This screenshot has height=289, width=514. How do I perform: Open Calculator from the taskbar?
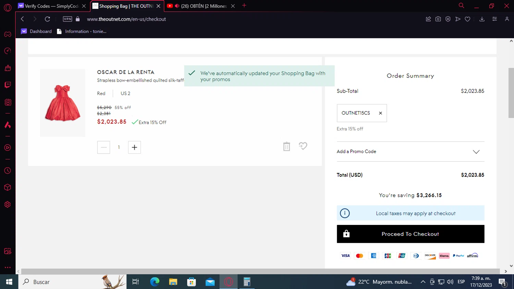pos(247,282)
